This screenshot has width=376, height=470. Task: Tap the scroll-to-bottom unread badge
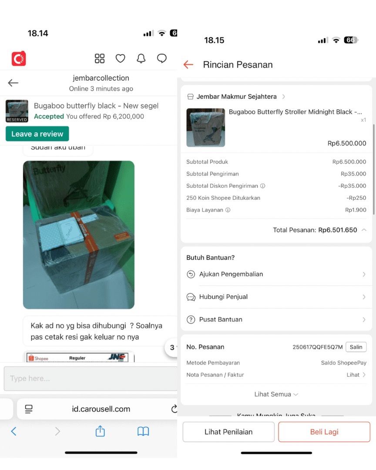click(x=171, y=347)
